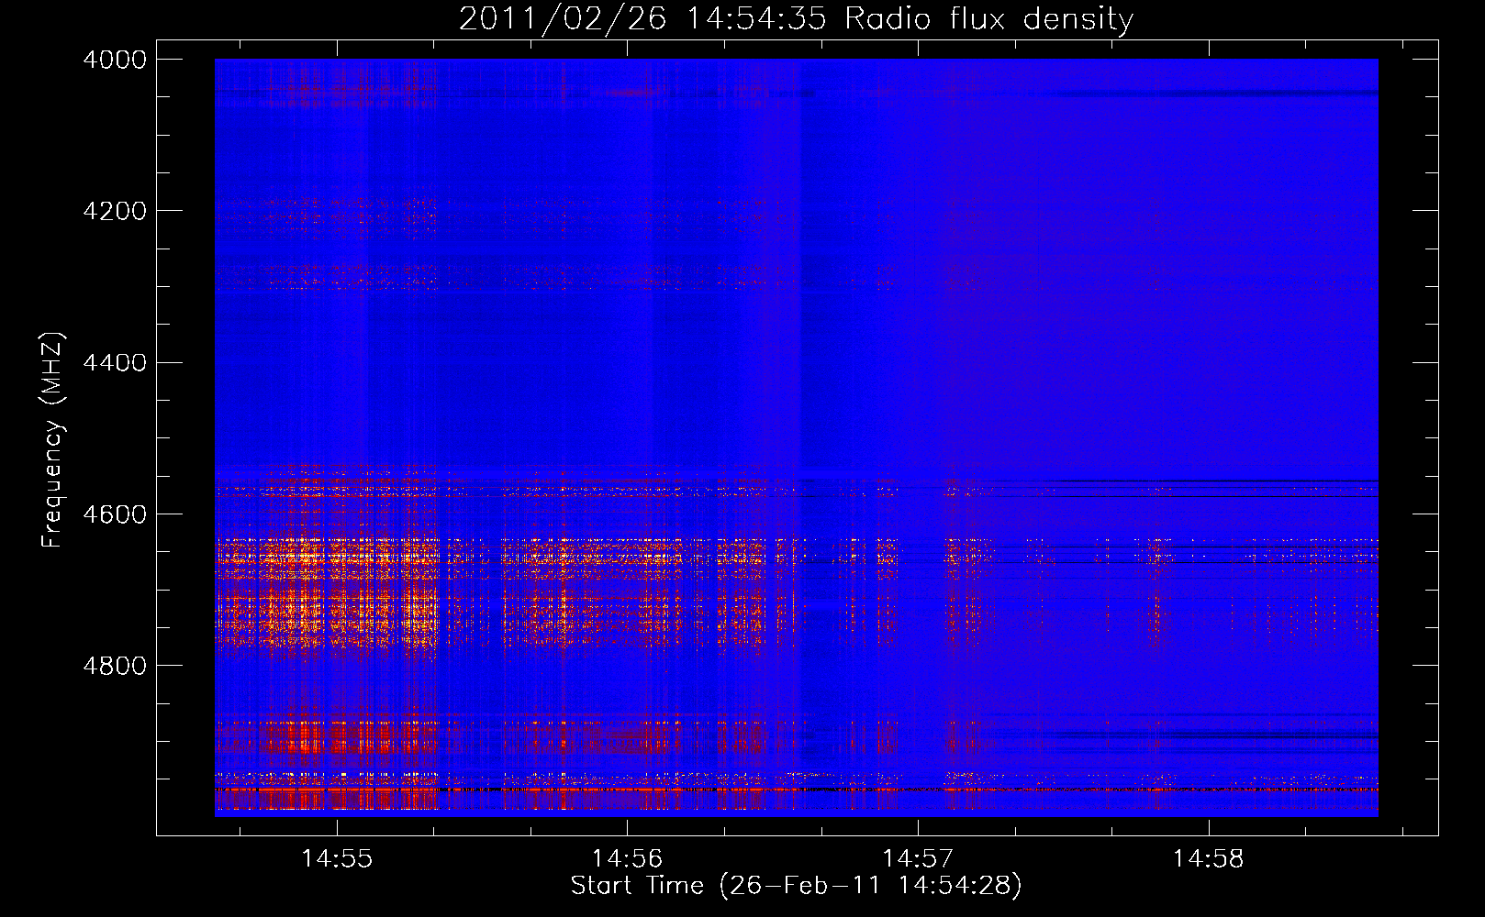The width and height of the screenshot is (1485, 917).
Task: Select the 4800 frequency axis label
Action: coord(115,665)
